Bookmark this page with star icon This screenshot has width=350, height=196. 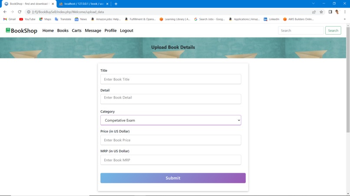pos(321,12)
